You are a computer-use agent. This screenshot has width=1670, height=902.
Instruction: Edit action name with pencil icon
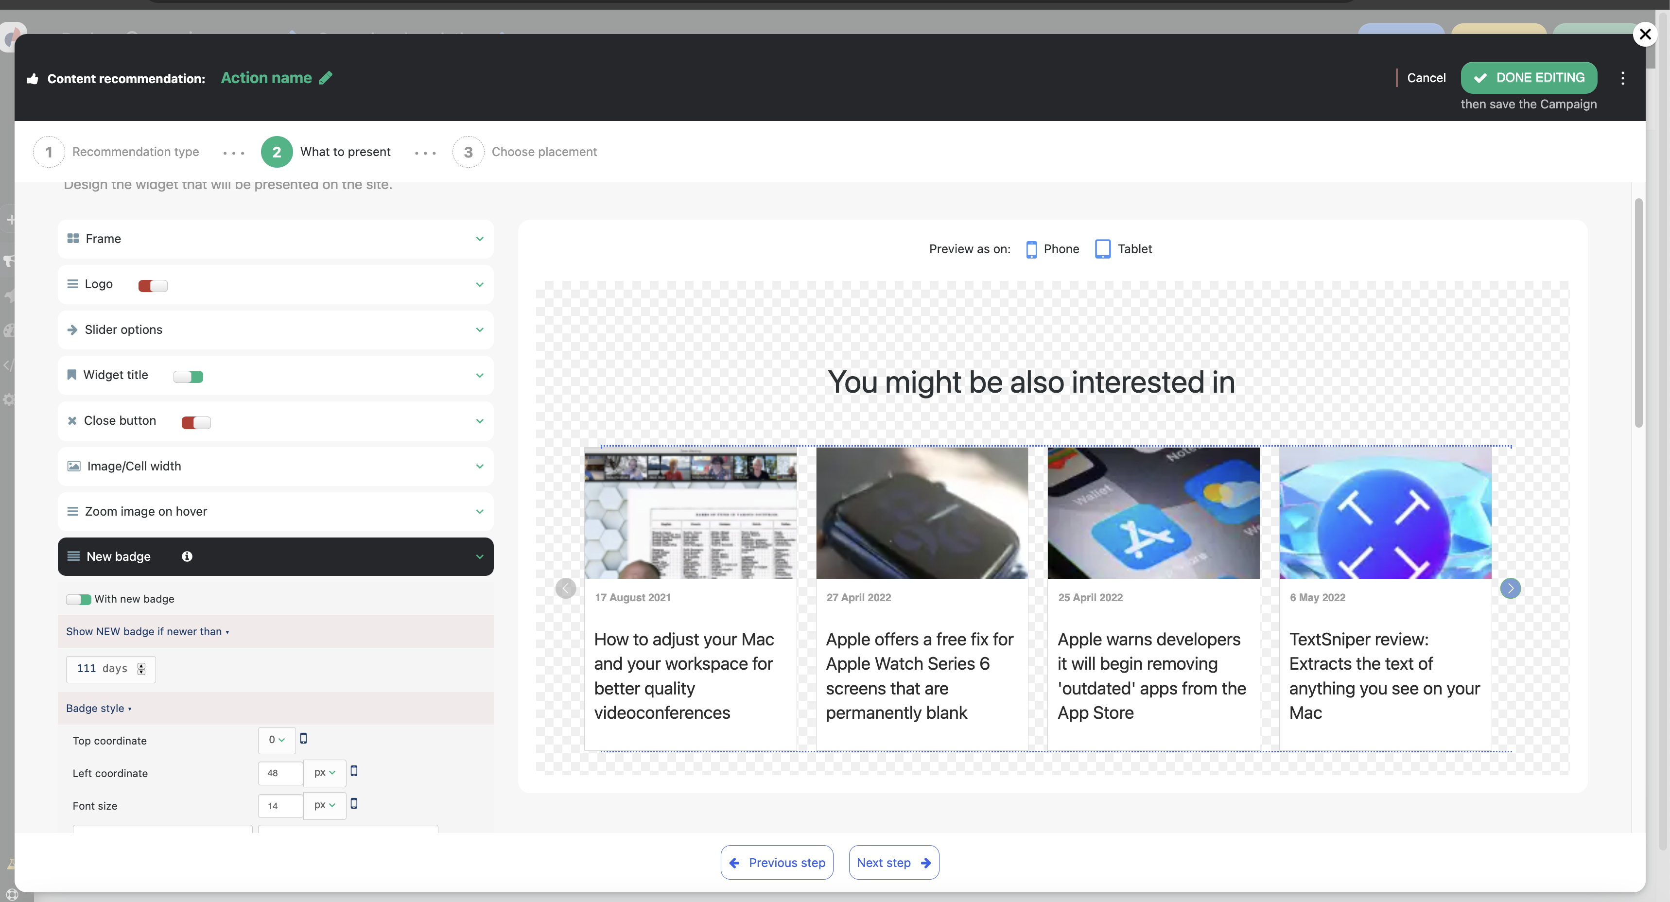[326, 78]
